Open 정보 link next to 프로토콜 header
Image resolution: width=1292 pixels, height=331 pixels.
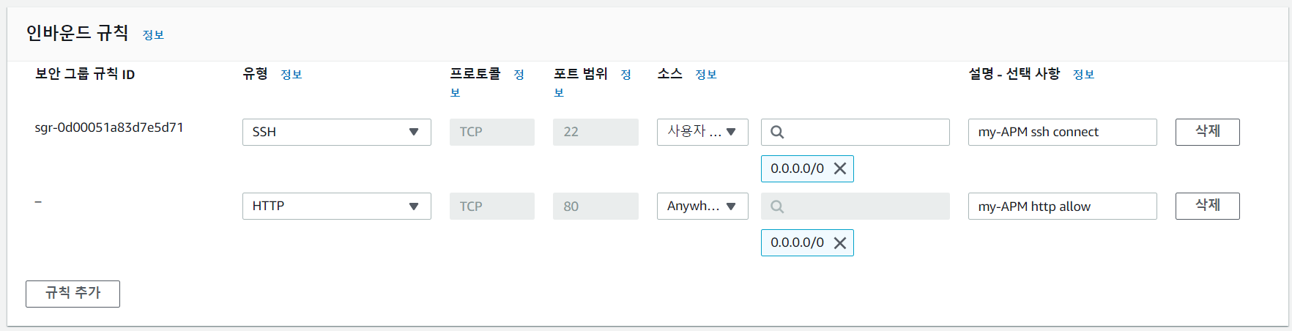coord(487,83)
